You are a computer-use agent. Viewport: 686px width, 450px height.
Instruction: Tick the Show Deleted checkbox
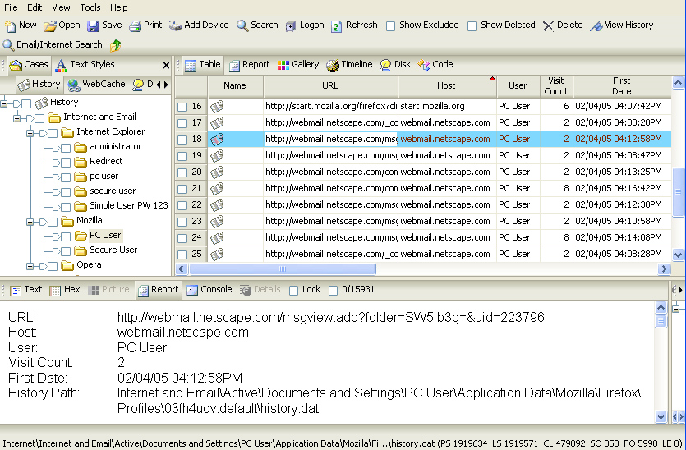[472, 26]
